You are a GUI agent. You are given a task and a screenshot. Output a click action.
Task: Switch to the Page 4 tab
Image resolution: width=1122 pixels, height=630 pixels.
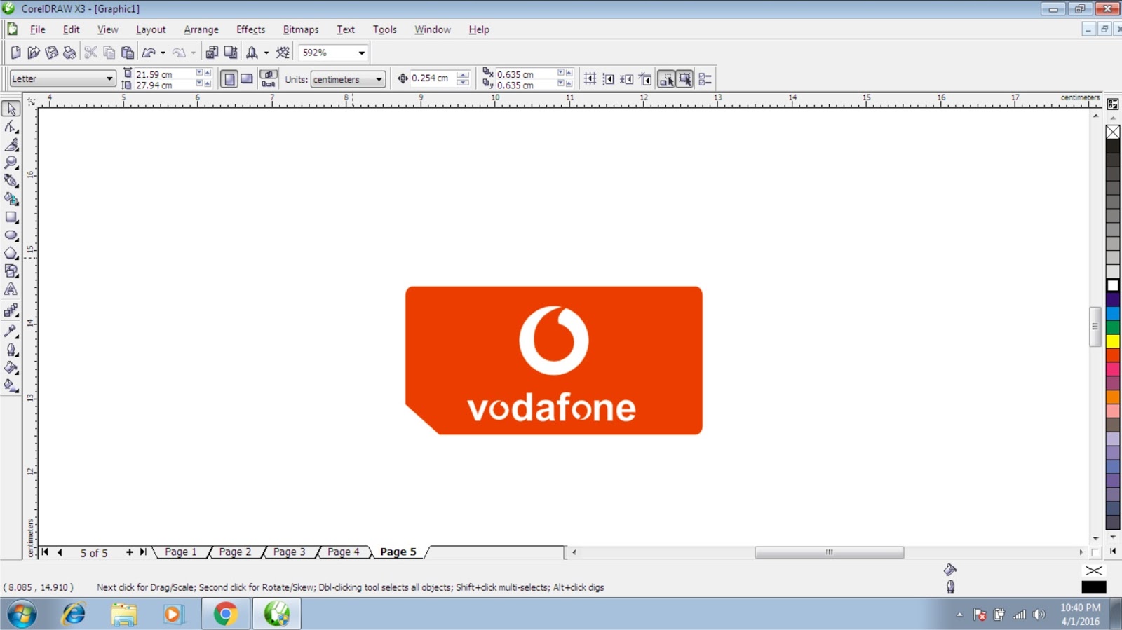pos(344,552)
